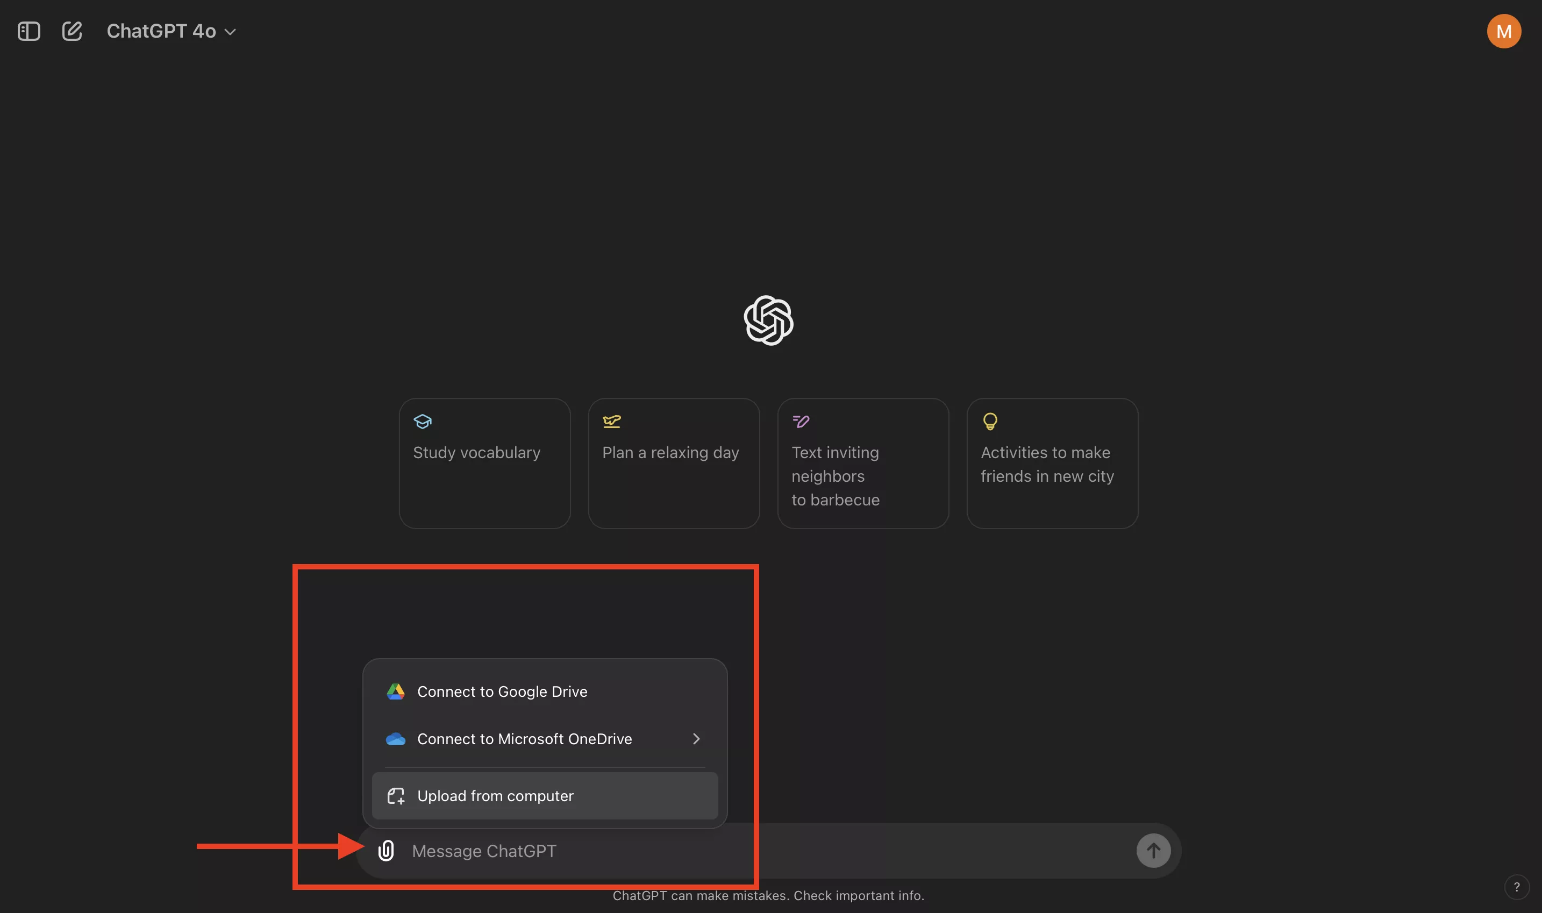Choose Connect to Google Drive
The width and height of the screenshot is (1542, 913).
[545, 691]
